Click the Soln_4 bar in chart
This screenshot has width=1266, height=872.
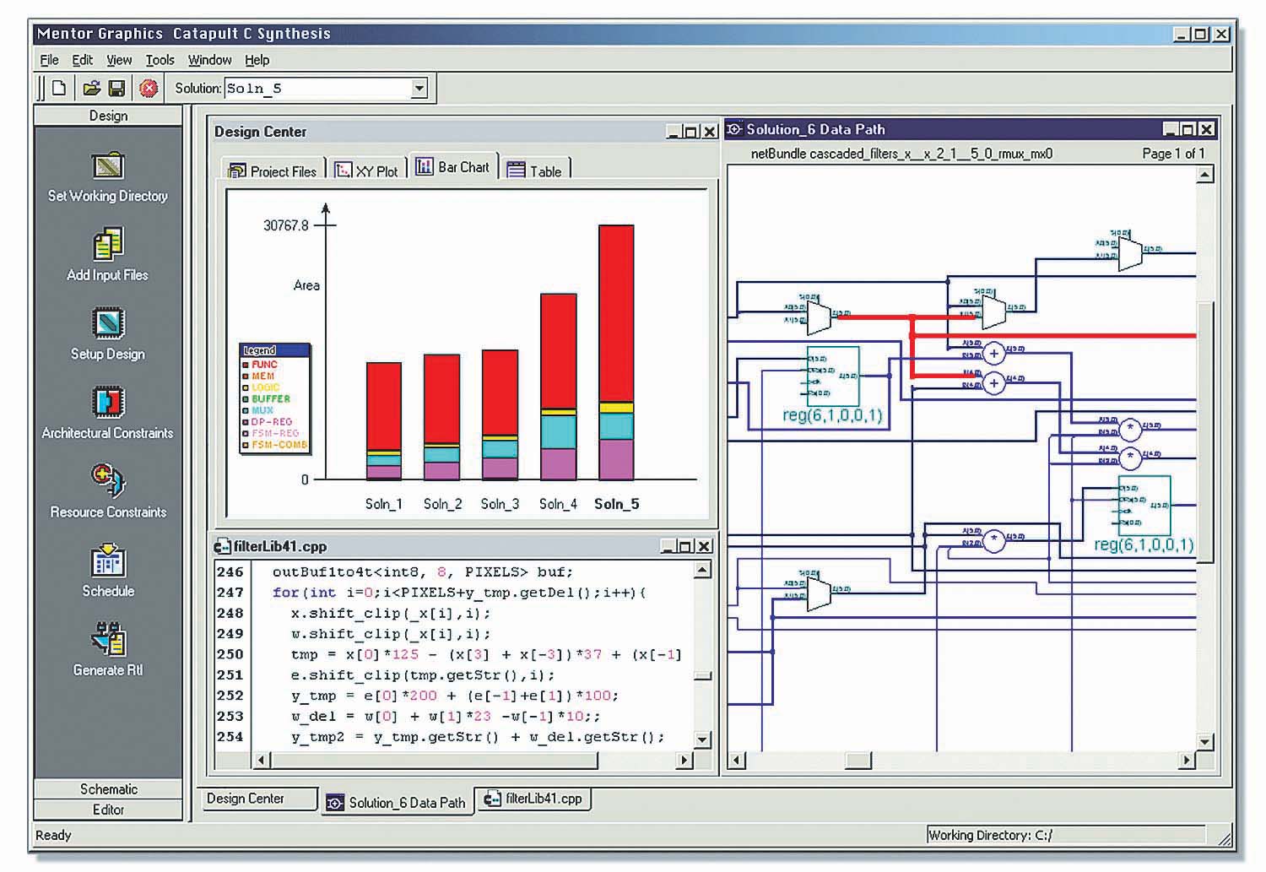pyautogui.click(x=558, y=387)
